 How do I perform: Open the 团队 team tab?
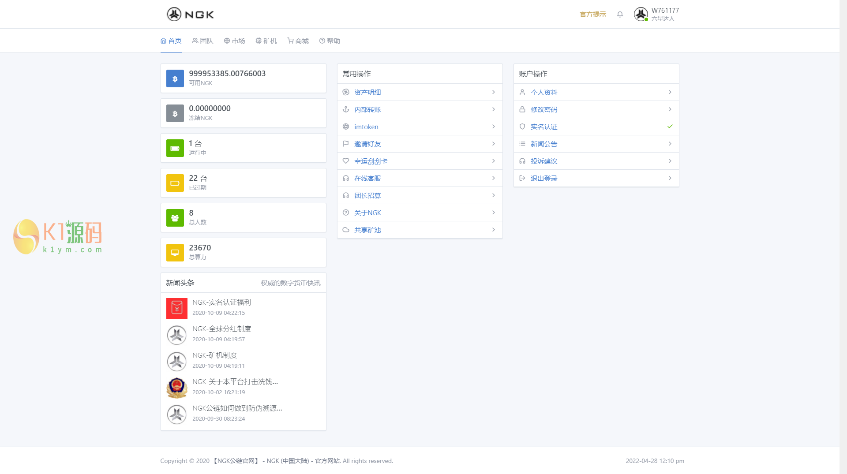click(202, 41)
